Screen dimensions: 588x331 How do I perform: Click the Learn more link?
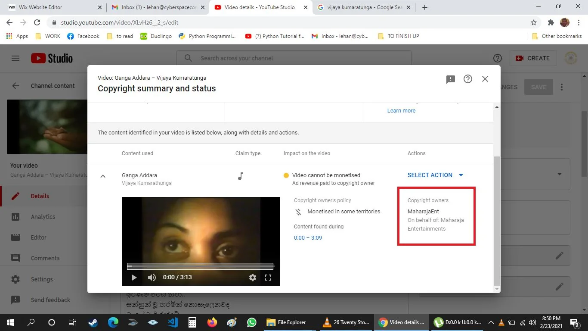tap(401, 111)
